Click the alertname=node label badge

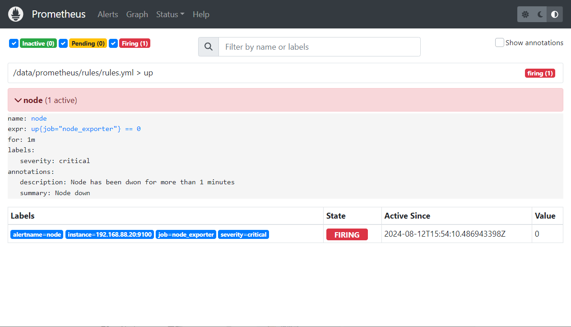(x=37, y=234)
